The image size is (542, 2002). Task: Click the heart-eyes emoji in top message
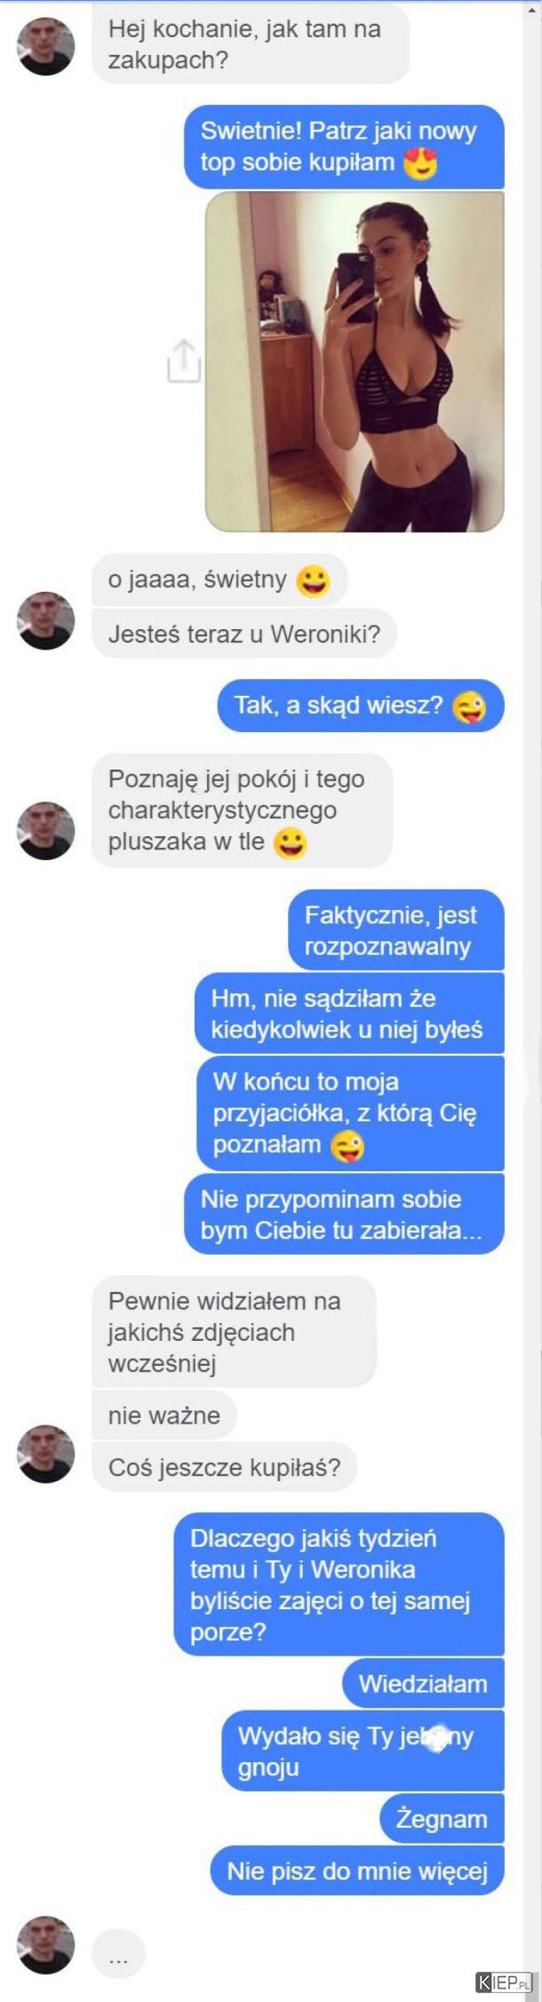pyautogui.click(x=420, y=164)
